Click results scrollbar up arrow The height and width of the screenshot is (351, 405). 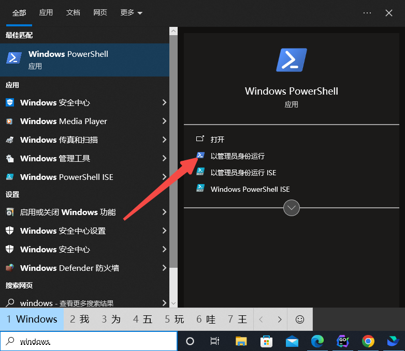[x=173, y=31]
